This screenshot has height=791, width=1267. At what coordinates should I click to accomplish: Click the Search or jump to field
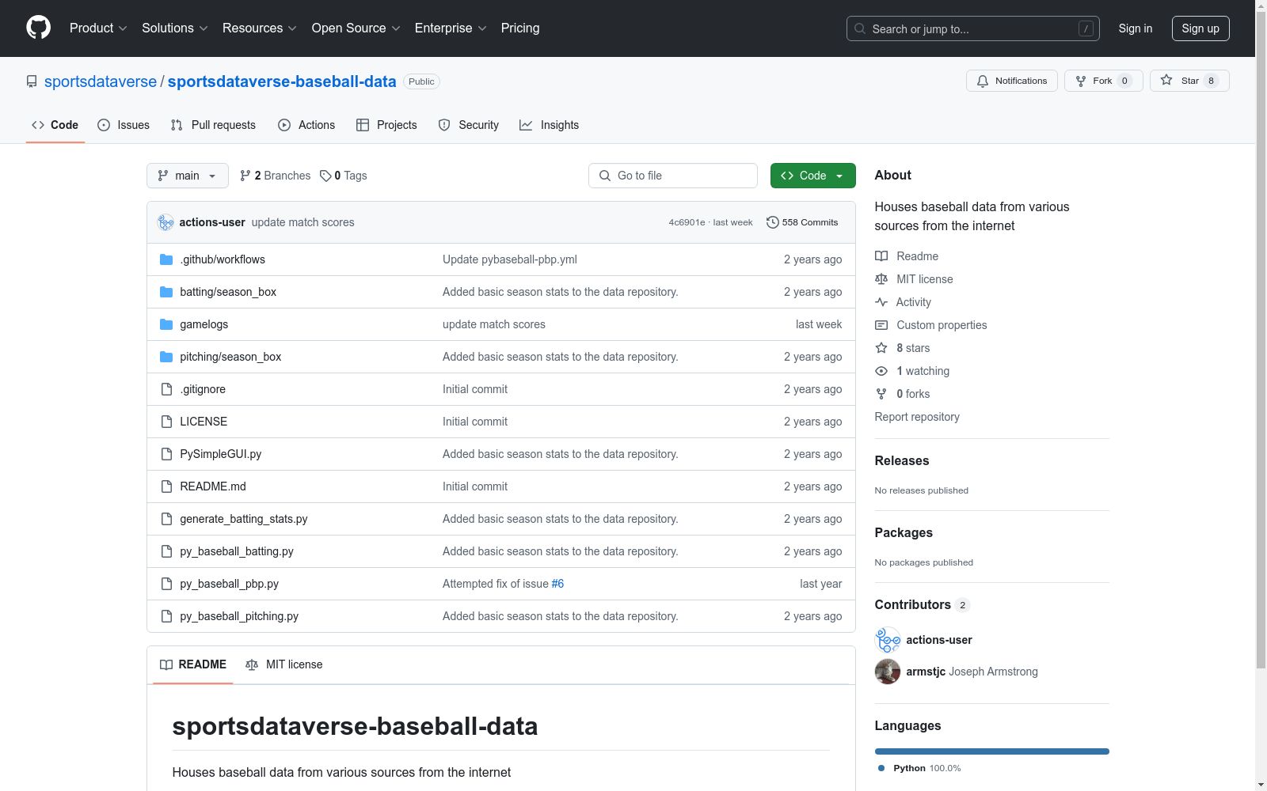pos(973,28)
